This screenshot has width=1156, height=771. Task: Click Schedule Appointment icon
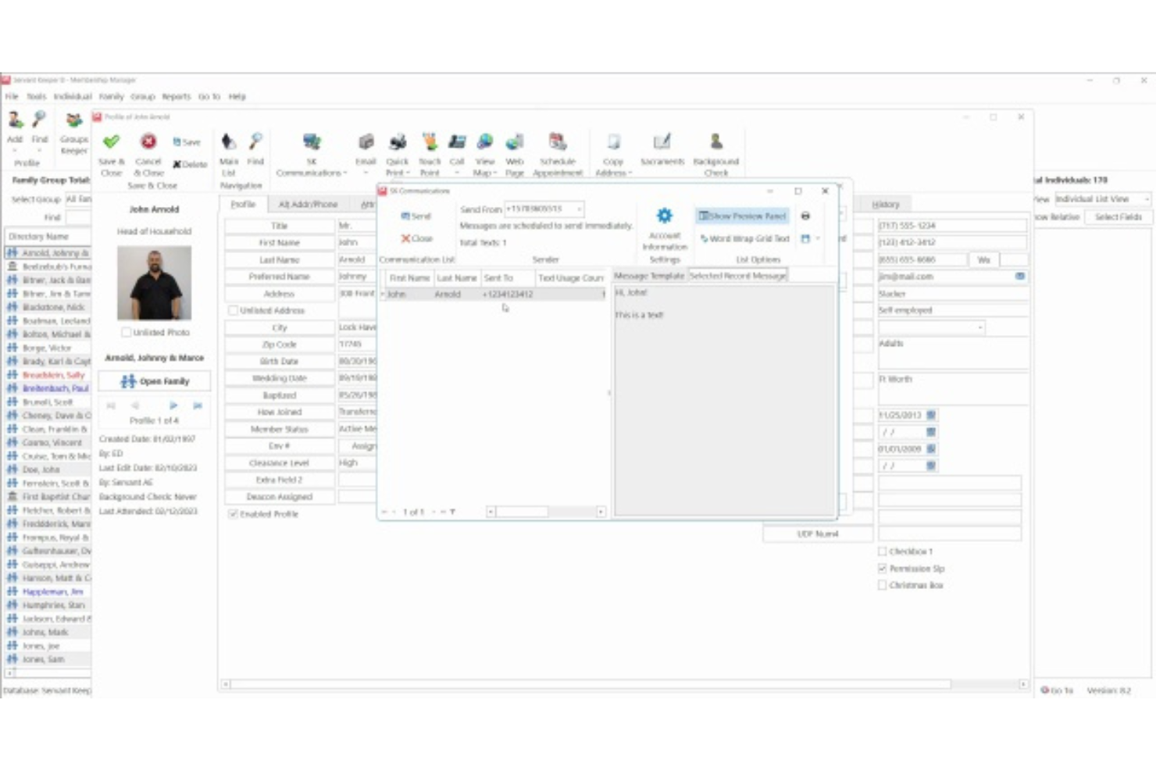(x=558, y=141)
